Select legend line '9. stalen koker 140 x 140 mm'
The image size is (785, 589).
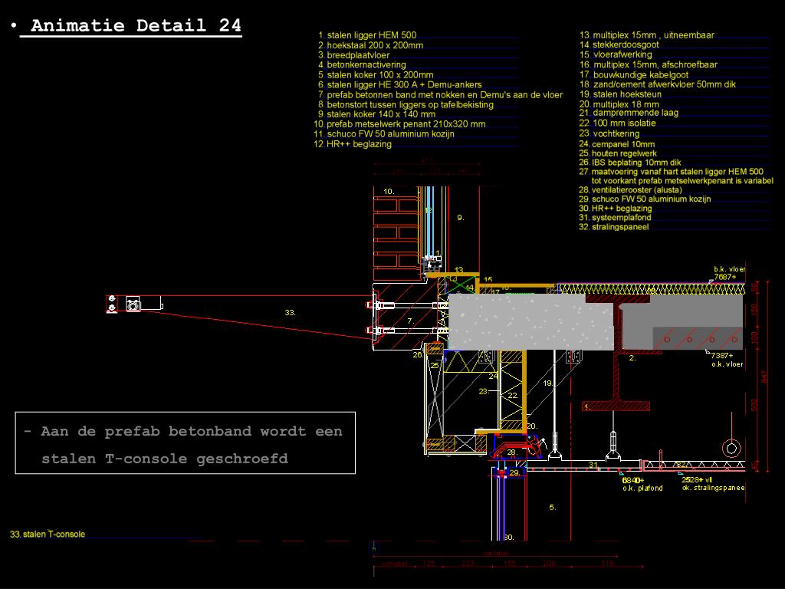376,114
